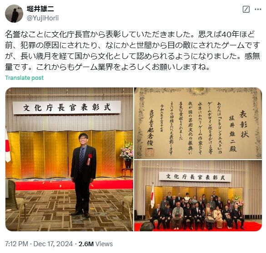The height and width of the screenshot is (253, 266).
Task: Click the Japanese flag in left photo
Action: (8, 146)
